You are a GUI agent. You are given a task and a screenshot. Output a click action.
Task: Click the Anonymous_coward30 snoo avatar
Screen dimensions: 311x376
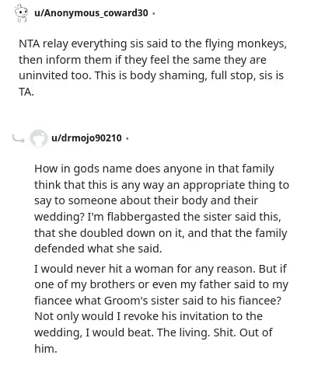click(21, 13)
